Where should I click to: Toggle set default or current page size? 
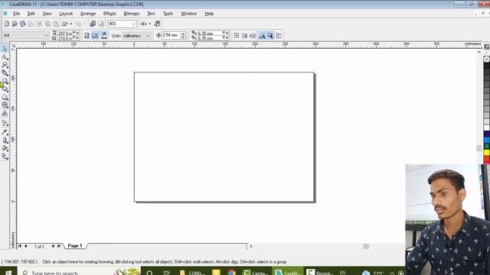click(104, 36)
